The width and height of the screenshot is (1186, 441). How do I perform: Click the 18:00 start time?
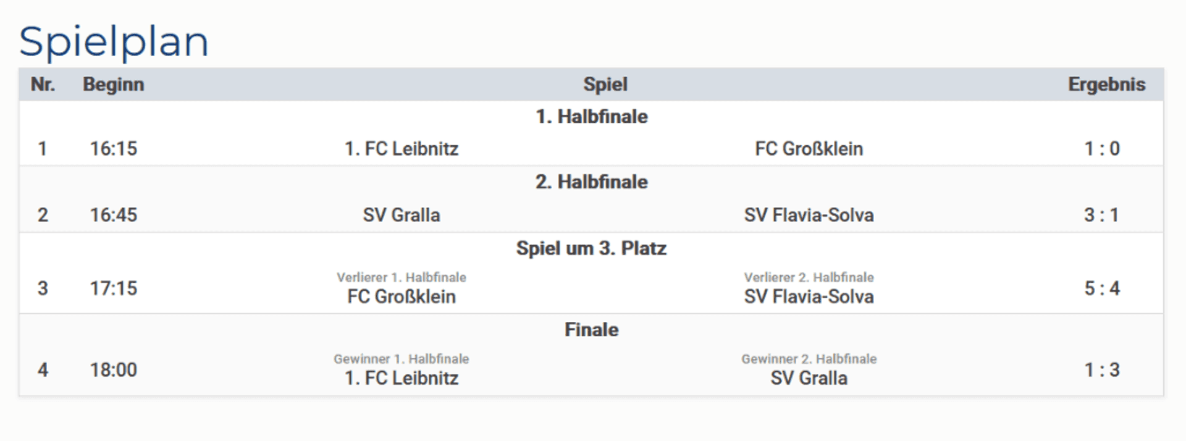pos(114,370)
